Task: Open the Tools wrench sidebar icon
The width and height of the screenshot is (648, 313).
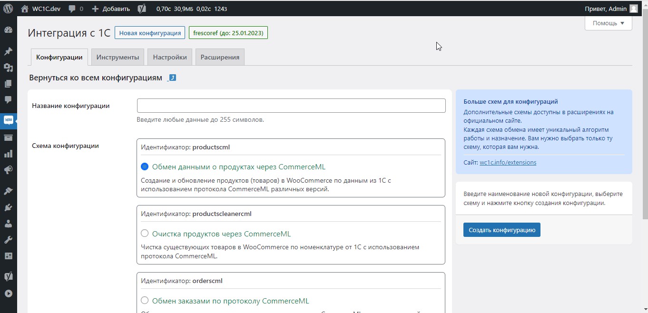Action: [x=8, y=240]
